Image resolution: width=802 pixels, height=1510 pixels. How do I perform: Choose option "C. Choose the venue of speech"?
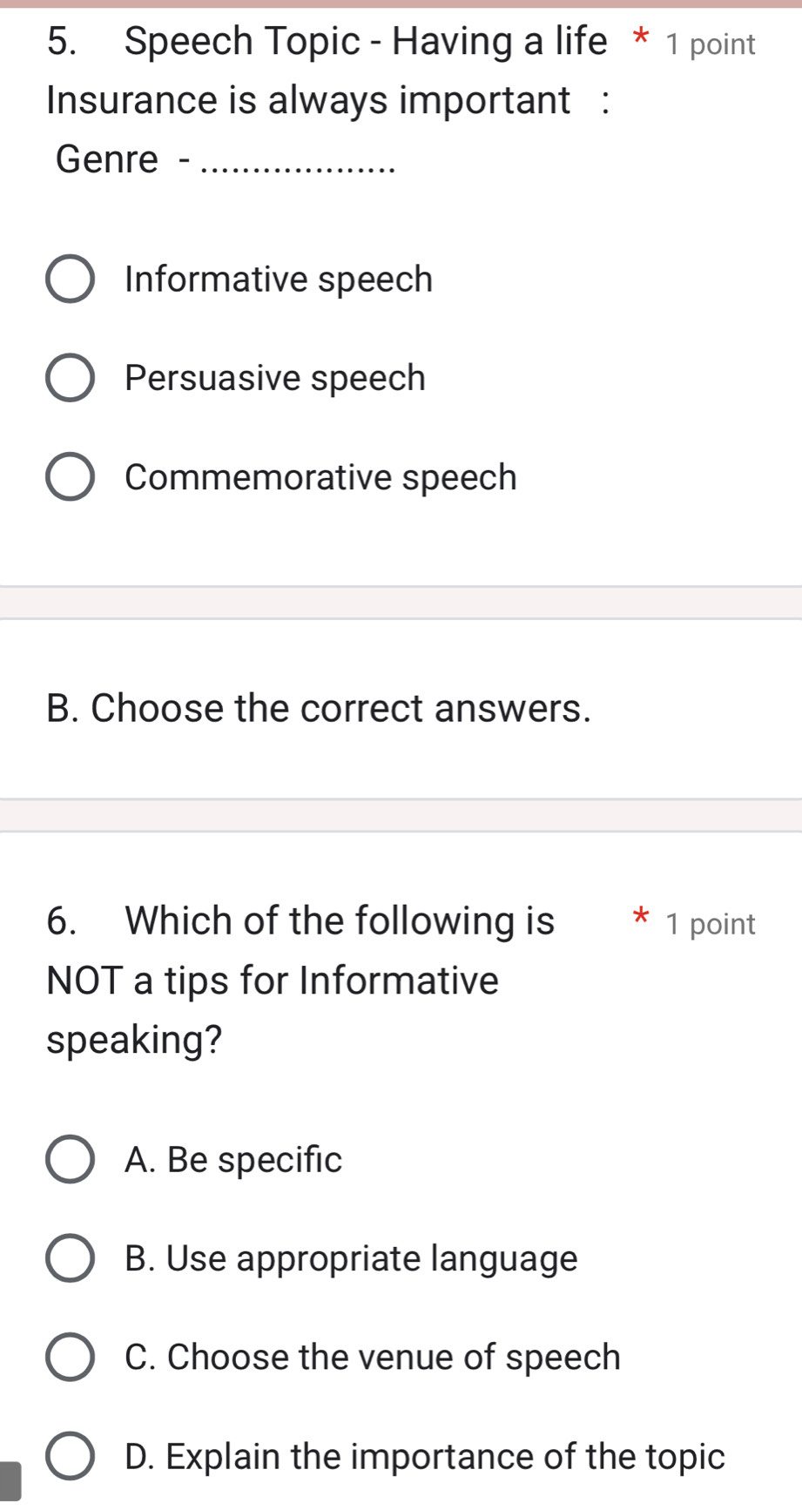coord(71,1358)
